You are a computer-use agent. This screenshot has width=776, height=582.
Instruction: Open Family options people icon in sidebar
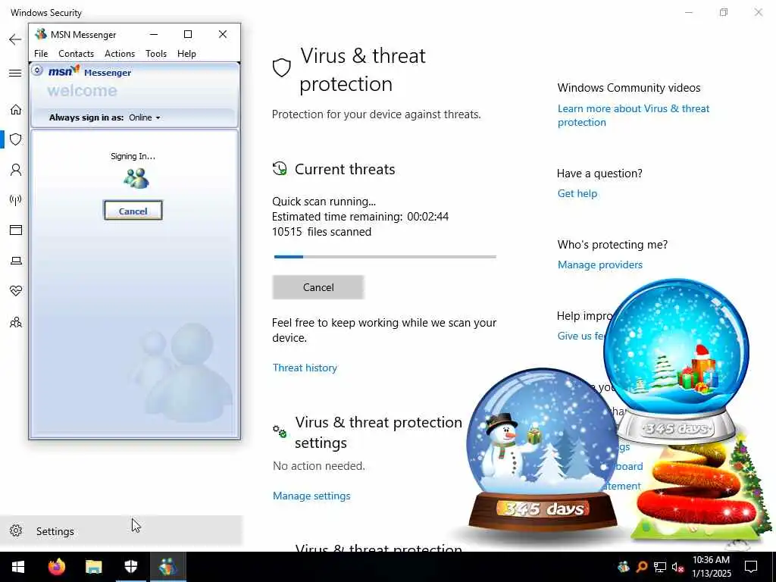point(16,323)
